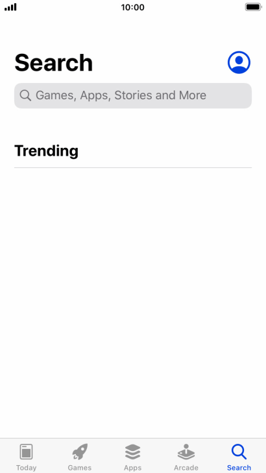Viewport: 266px width, 473px height.
Task: Click the Games, Apps, Stories search field
Action: [x=133, y=95]
